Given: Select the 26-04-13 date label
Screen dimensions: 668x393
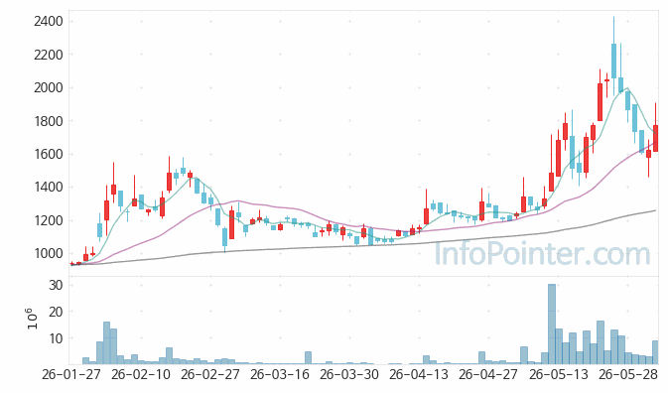Looking at the screenshot, I should (x=419, y=375).
